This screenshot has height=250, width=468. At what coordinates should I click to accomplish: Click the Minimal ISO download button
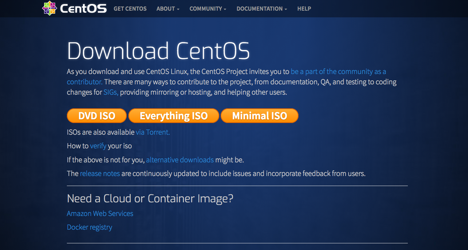click(x=259, y=115)
